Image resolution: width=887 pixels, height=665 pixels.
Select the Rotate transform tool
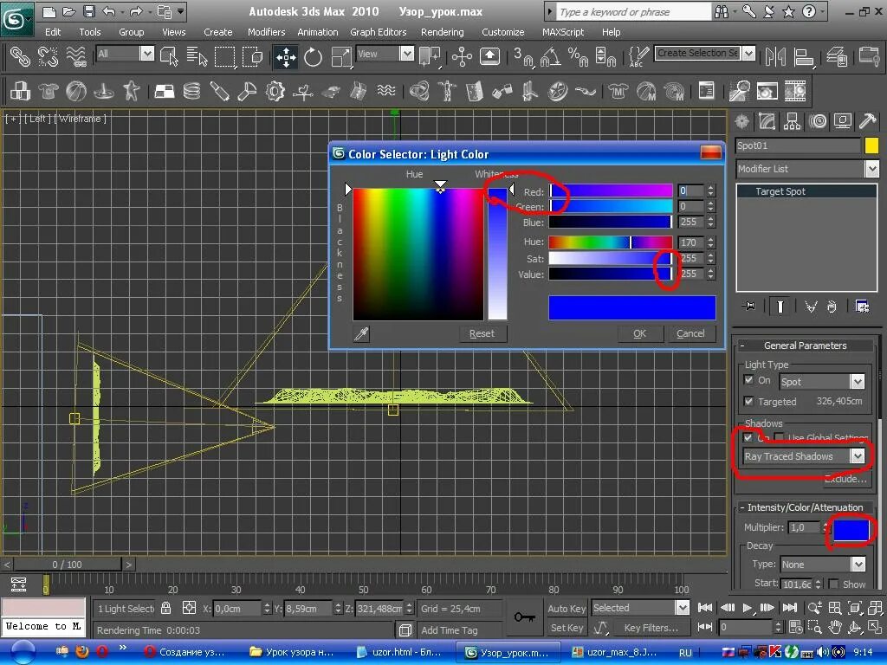(x=313, y=57)
